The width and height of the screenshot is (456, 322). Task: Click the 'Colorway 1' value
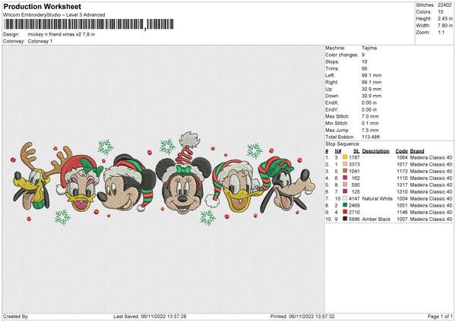(40, 41)
